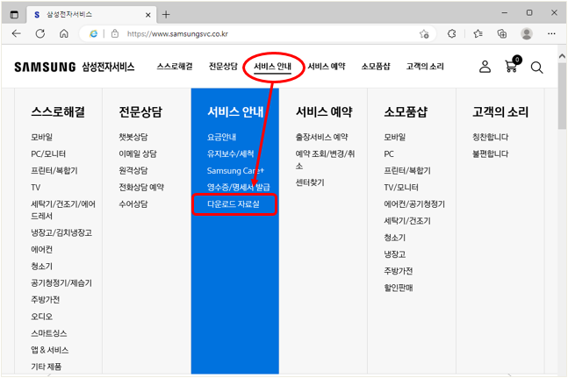Viewport: 568px width, 378px height.
Task: Open 냉장고/김치냉장고 link
Action: coord(61,232)
